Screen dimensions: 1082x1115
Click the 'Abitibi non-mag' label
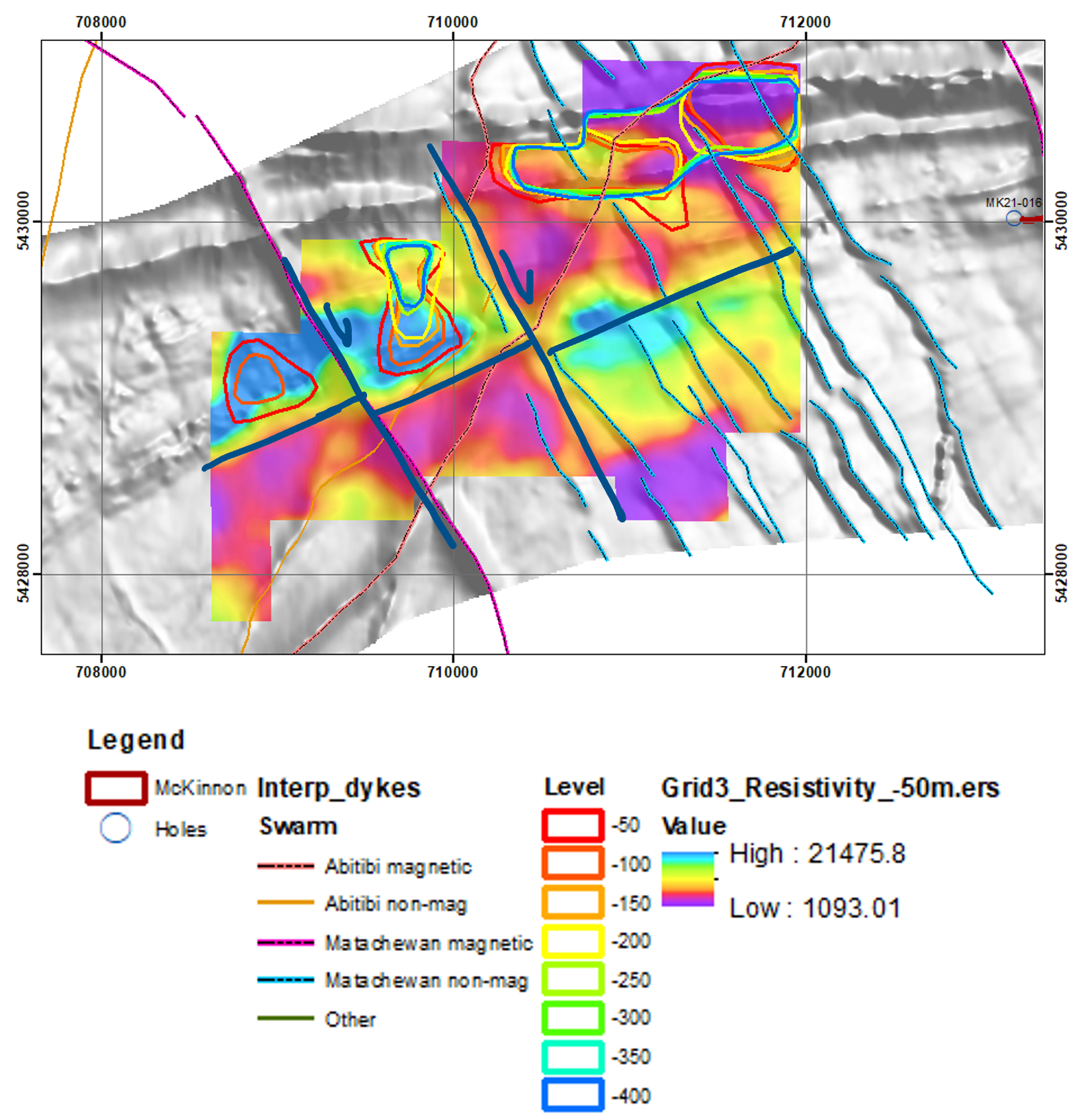[396, 904]
